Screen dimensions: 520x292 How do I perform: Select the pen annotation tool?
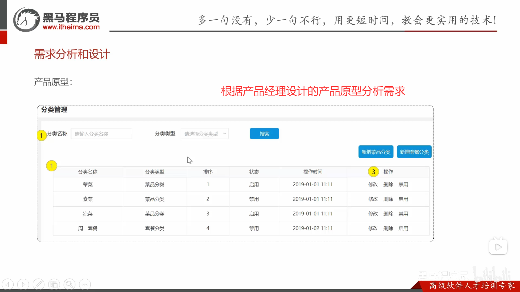[38, 284]
